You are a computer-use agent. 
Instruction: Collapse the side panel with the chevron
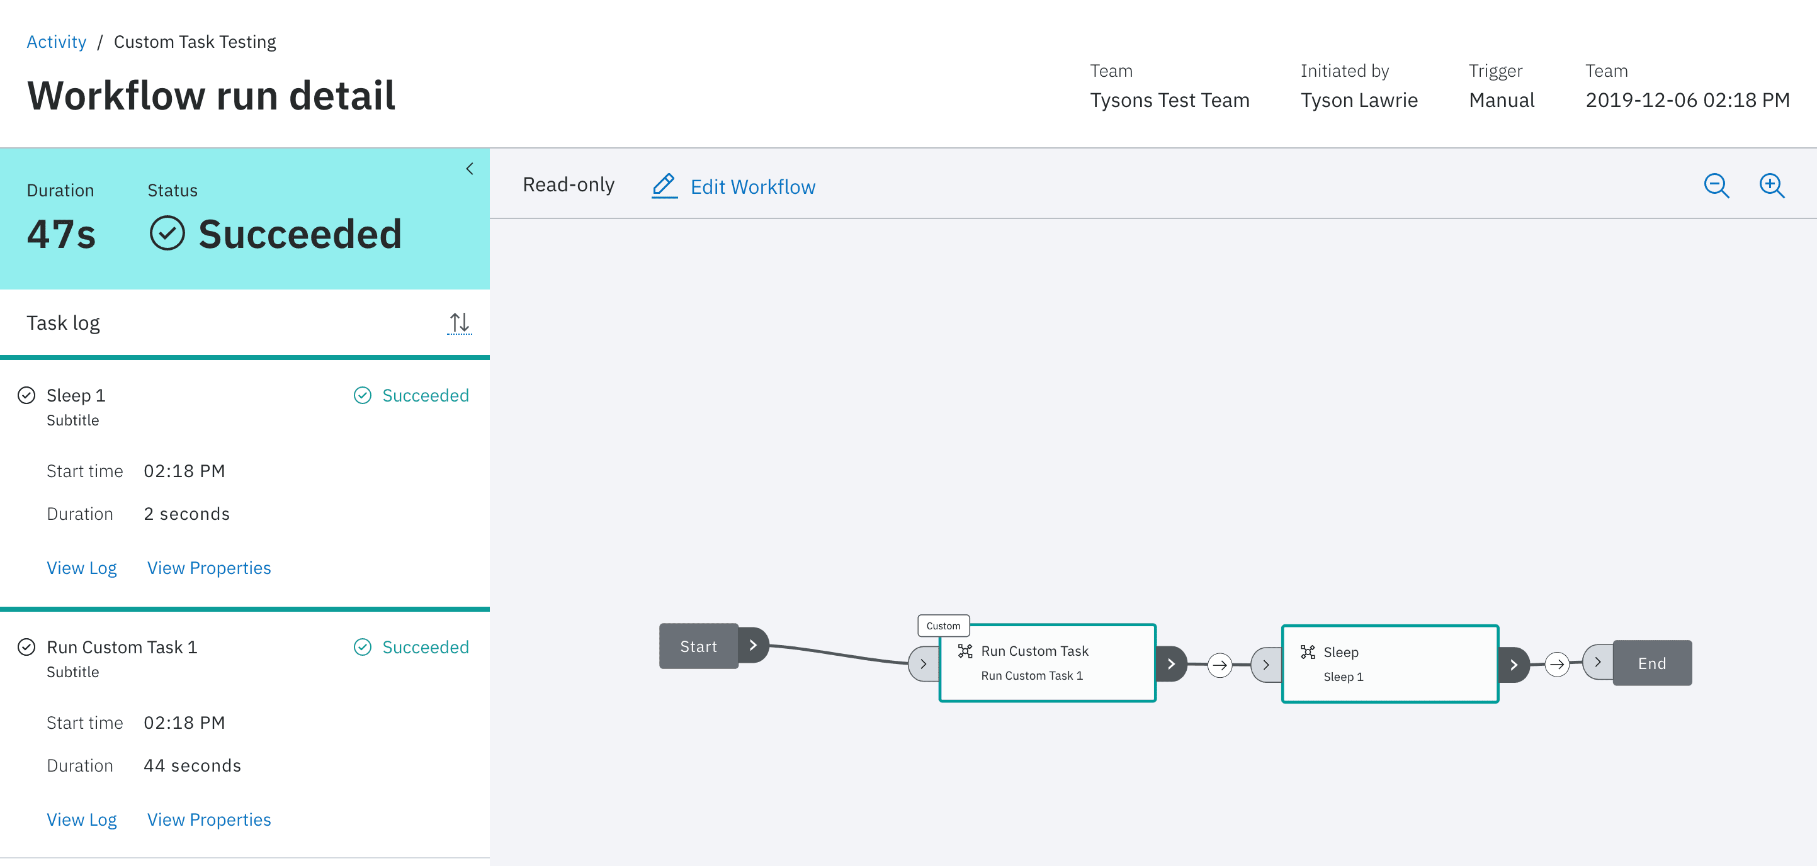pyautogui.click(x=470, y=169)
